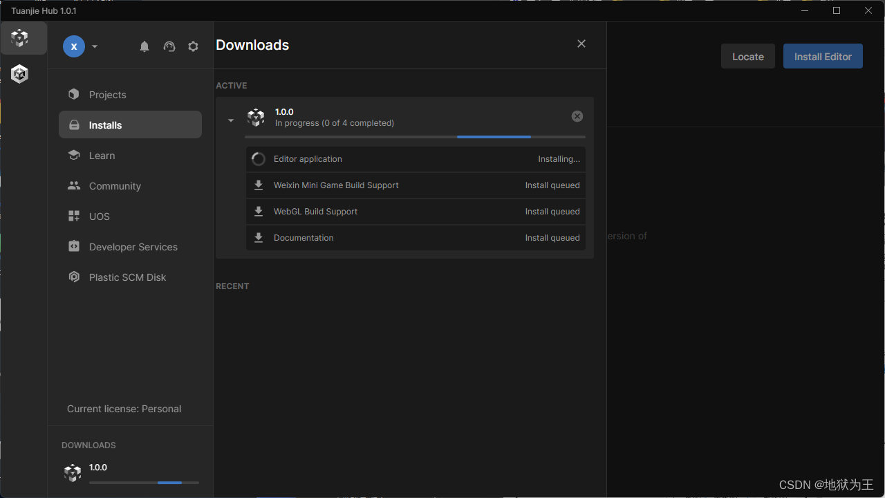Click the Installs lock-drive icon

[x=74, y=125]
